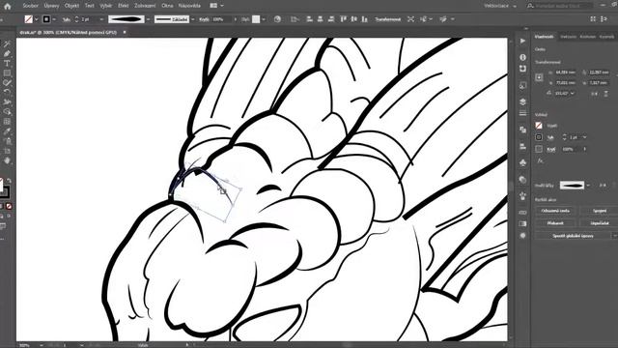Click the Odsazená cesta quick action

click(555, 211)
